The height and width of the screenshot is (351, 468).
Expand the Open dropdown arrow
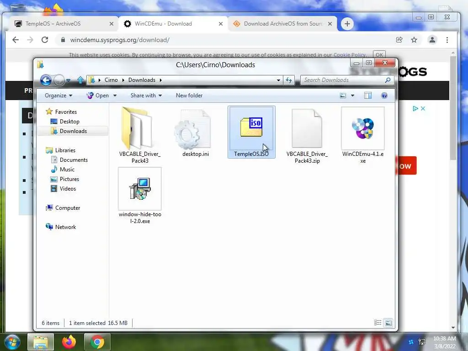pos(115,96)
